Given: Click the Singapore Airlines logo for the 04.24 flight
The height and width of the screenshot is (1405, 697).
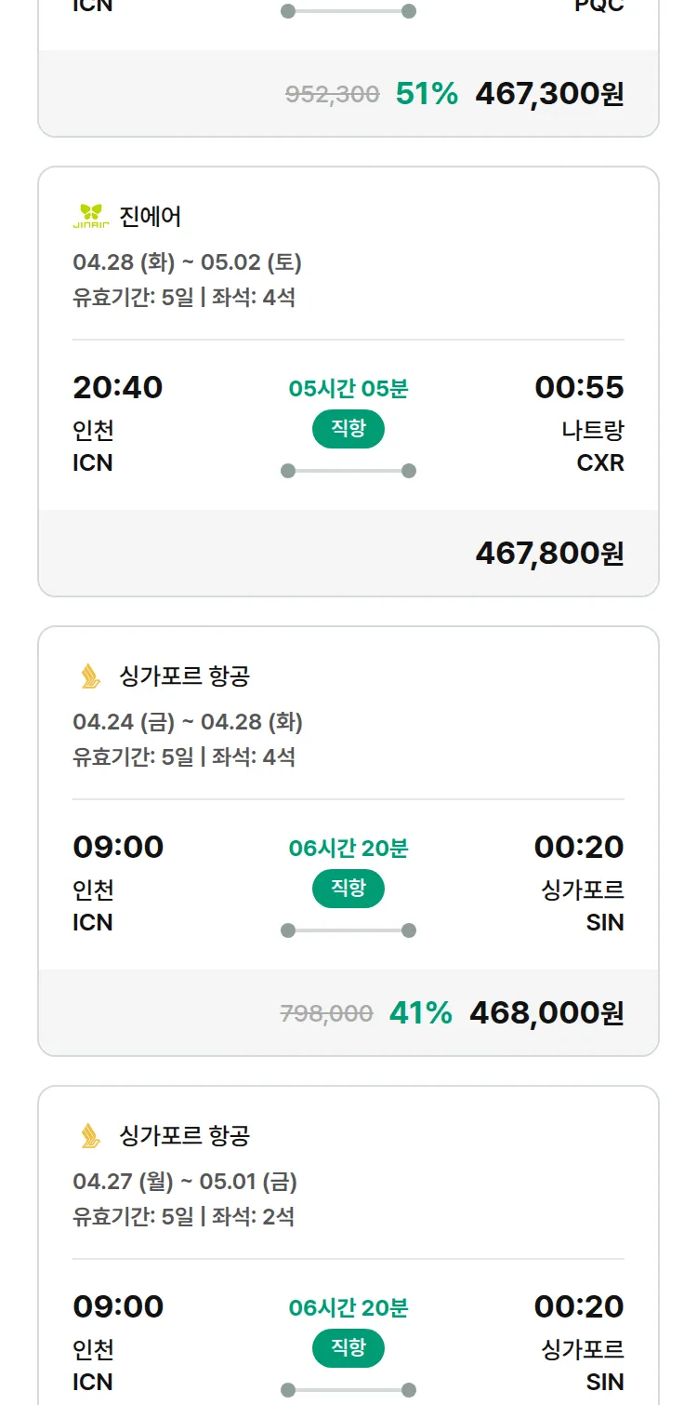Looking at the screenshot, I should click(90, 676).
